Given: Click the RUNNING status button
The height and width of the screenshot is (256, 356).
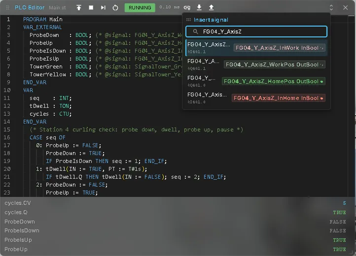Looking at the screenshot, I should [x=140, y=8].
